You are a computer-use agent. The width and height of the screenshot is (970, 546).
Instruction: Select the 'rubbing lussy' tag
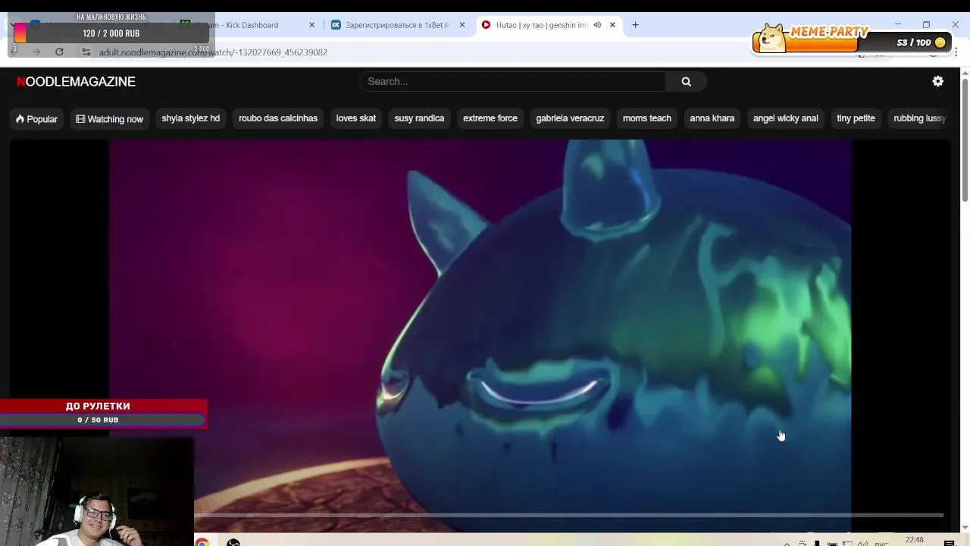919,118
